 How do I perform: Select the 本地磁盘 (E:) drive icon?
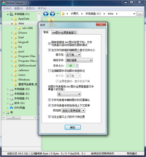click(11, 94)
